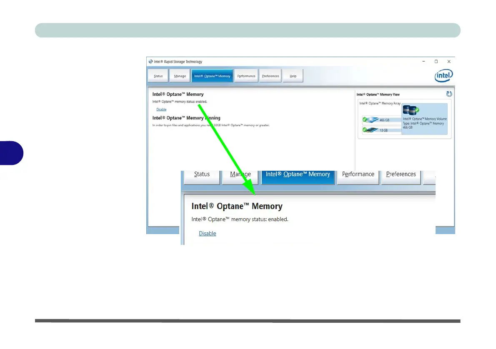496x349 pixels.
Task: Select the Intel Optane Memory tab
Action: click(x=212, y=76)
